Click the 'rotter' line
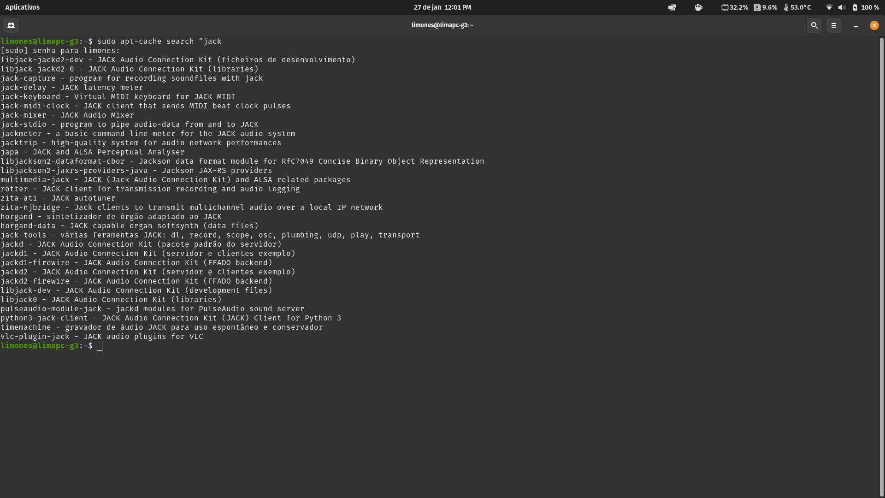 150,189
